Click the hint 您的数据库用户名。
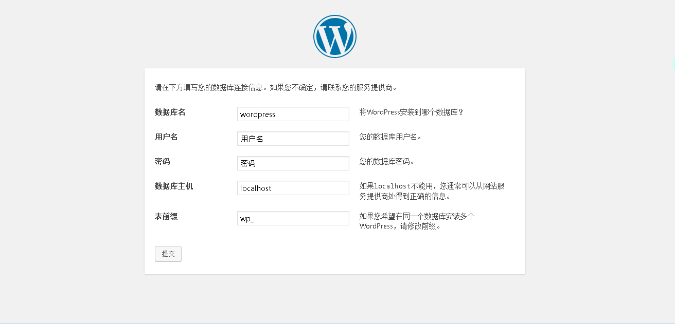This screenshot has width=675, height=324. click(391, 137)
